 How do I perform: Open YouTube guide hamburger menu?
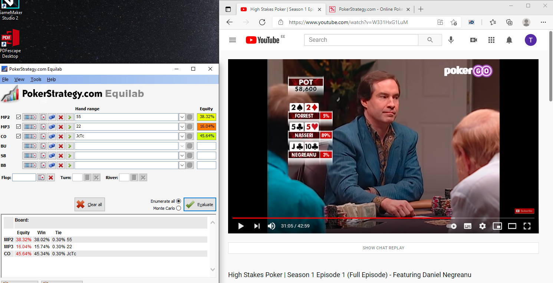233,40
